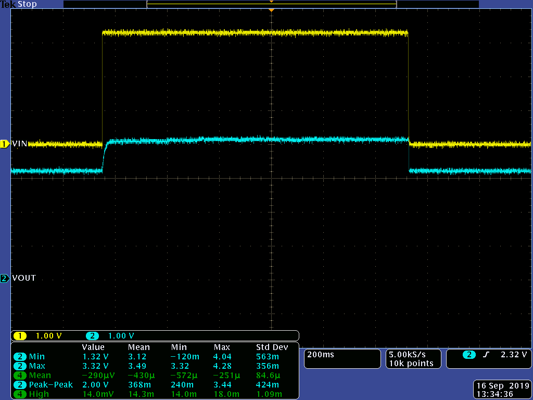
Task: Click the VOUT channel label
Action: pos(24,278)
